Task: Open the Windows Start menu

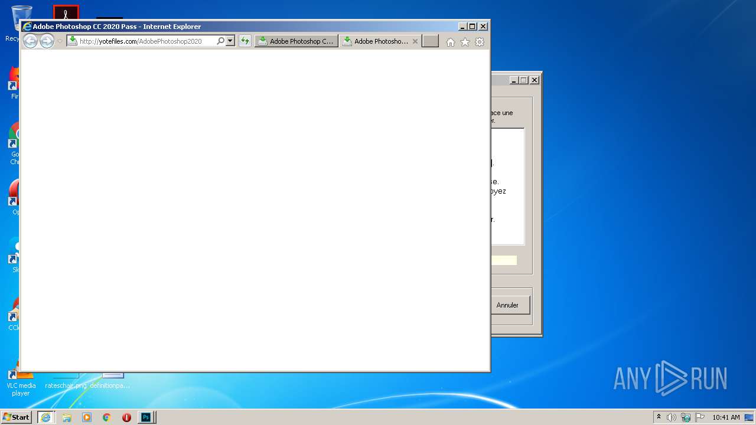Action: coord(17,417)
